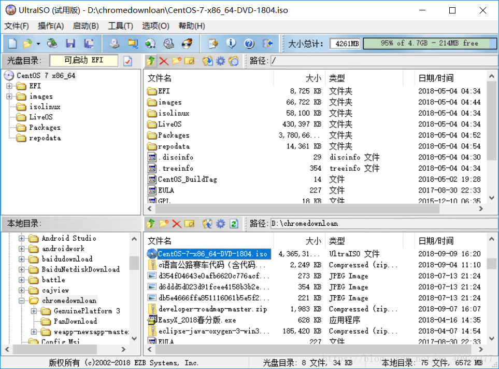Create new folder in local directory pane
499x369 pixels.
pyautogui.click(x=164, y=224)
